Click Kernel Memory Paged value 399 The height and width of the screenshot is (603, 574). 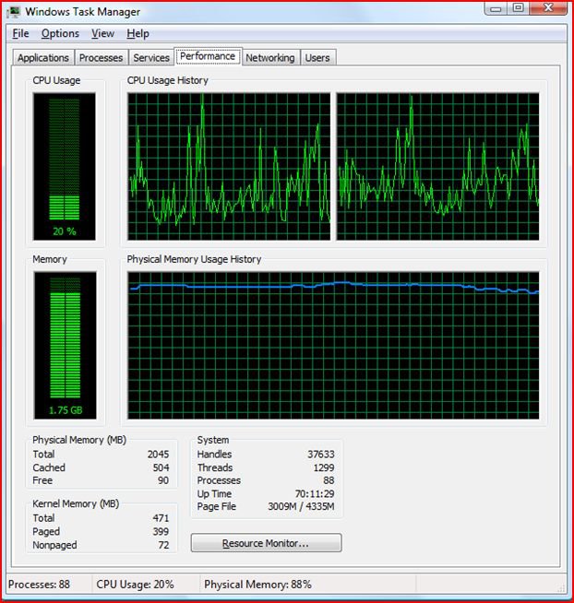click(161, 531)
